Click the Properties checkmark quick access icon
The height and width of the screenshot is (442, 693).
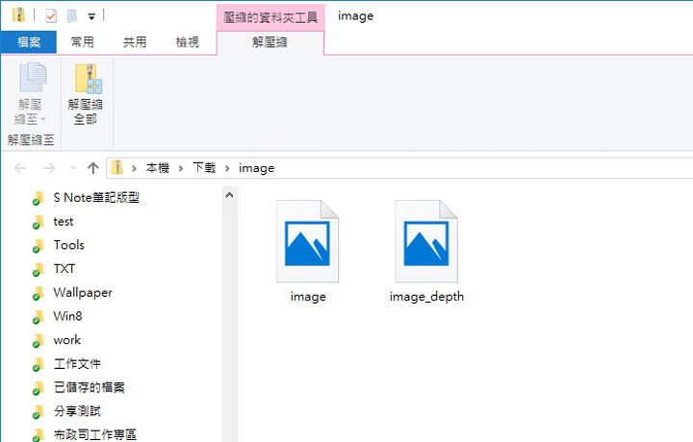click(x=51, y=16)
